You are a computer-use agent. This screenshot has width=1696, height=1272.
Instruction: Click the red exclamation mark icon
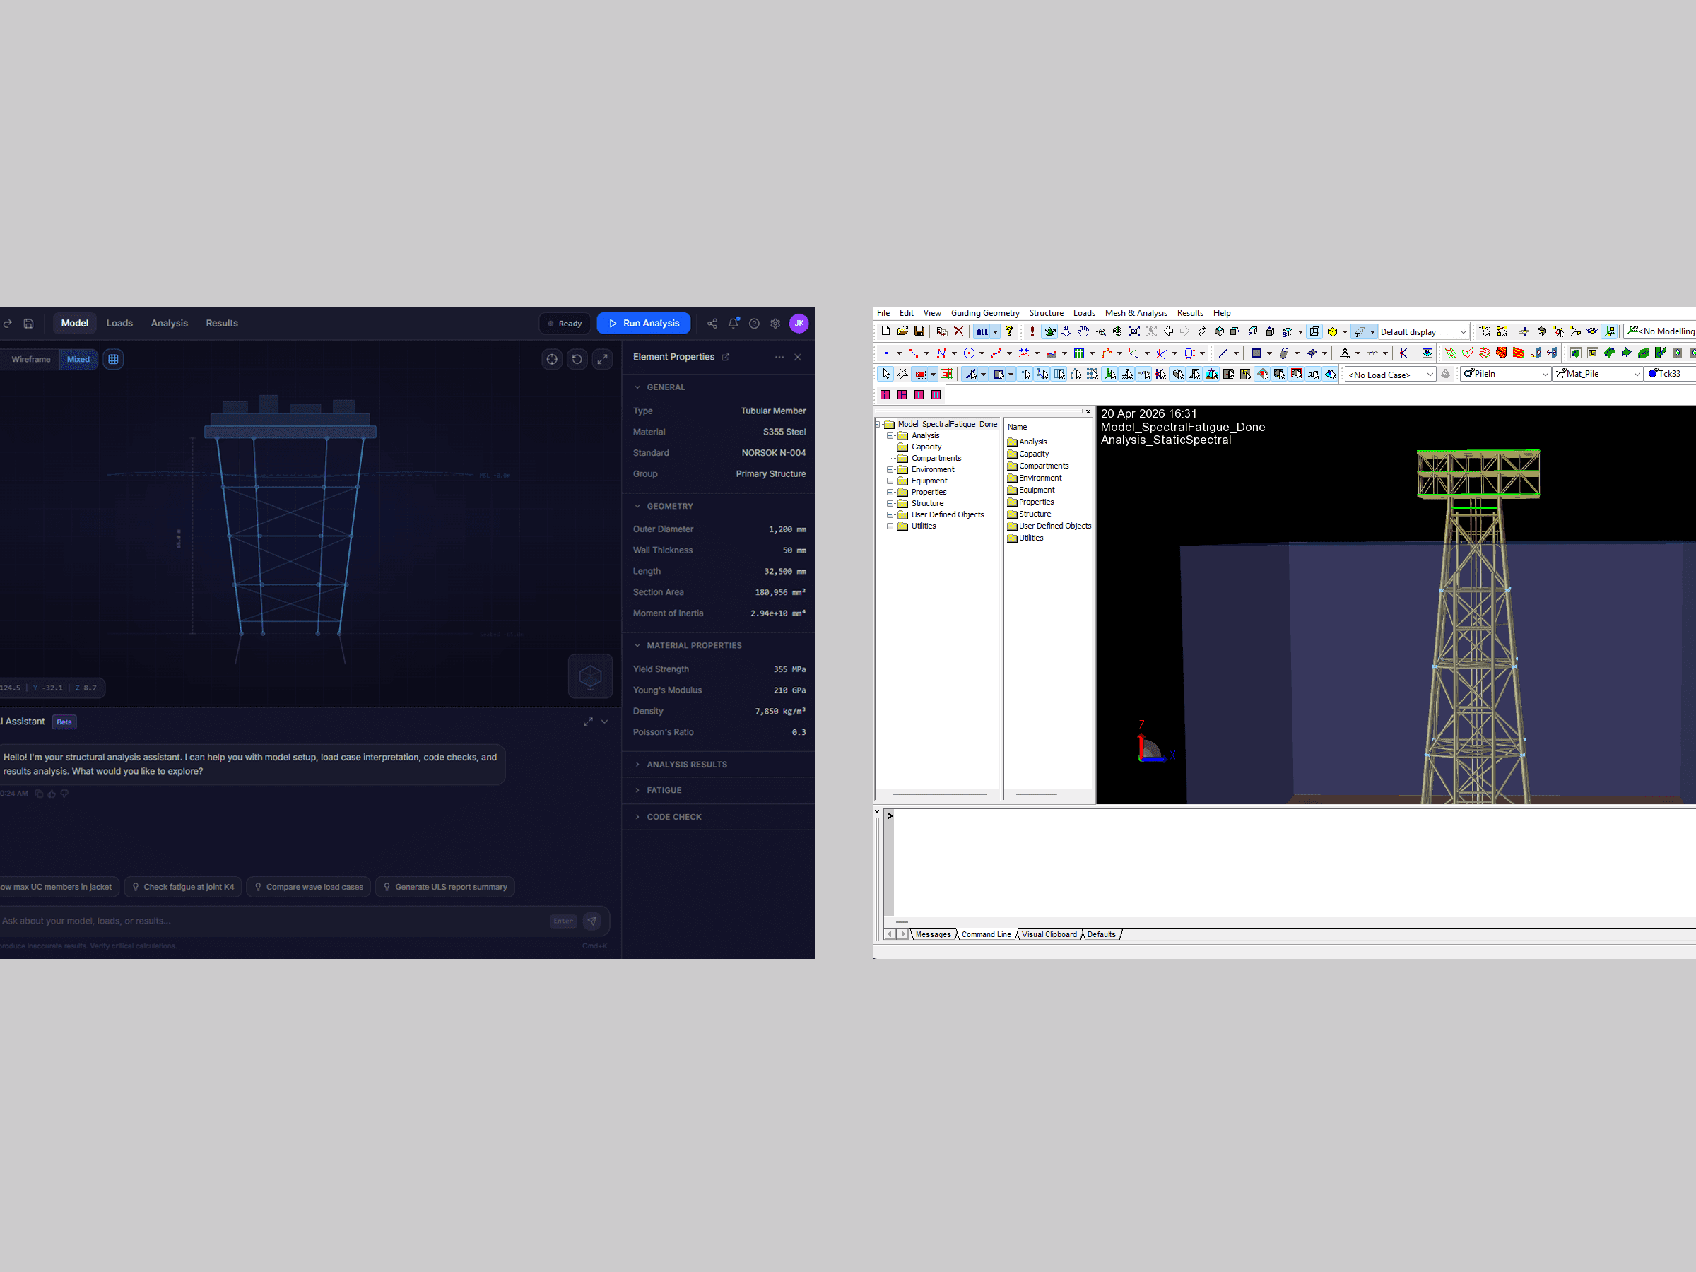pos(1032,331)
